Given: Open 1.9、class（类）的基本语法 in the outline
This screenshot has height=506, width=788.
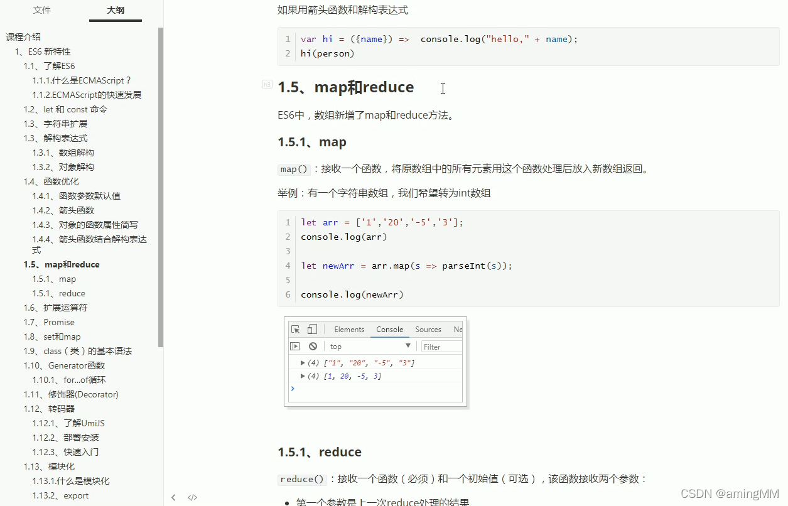Looking at the screenshot, I should 78,351.
